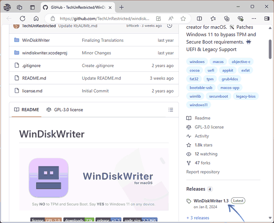274x223 pixels.
Task: Click the read aloud icon
Action: [x=171, y=19]
